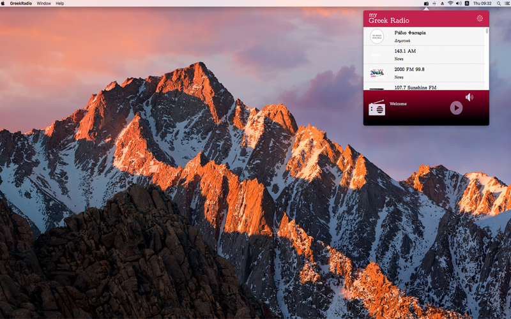Screen dimensions: 511x319
Task: Open the Wi-Fi status menu
Action: [450, 3]
